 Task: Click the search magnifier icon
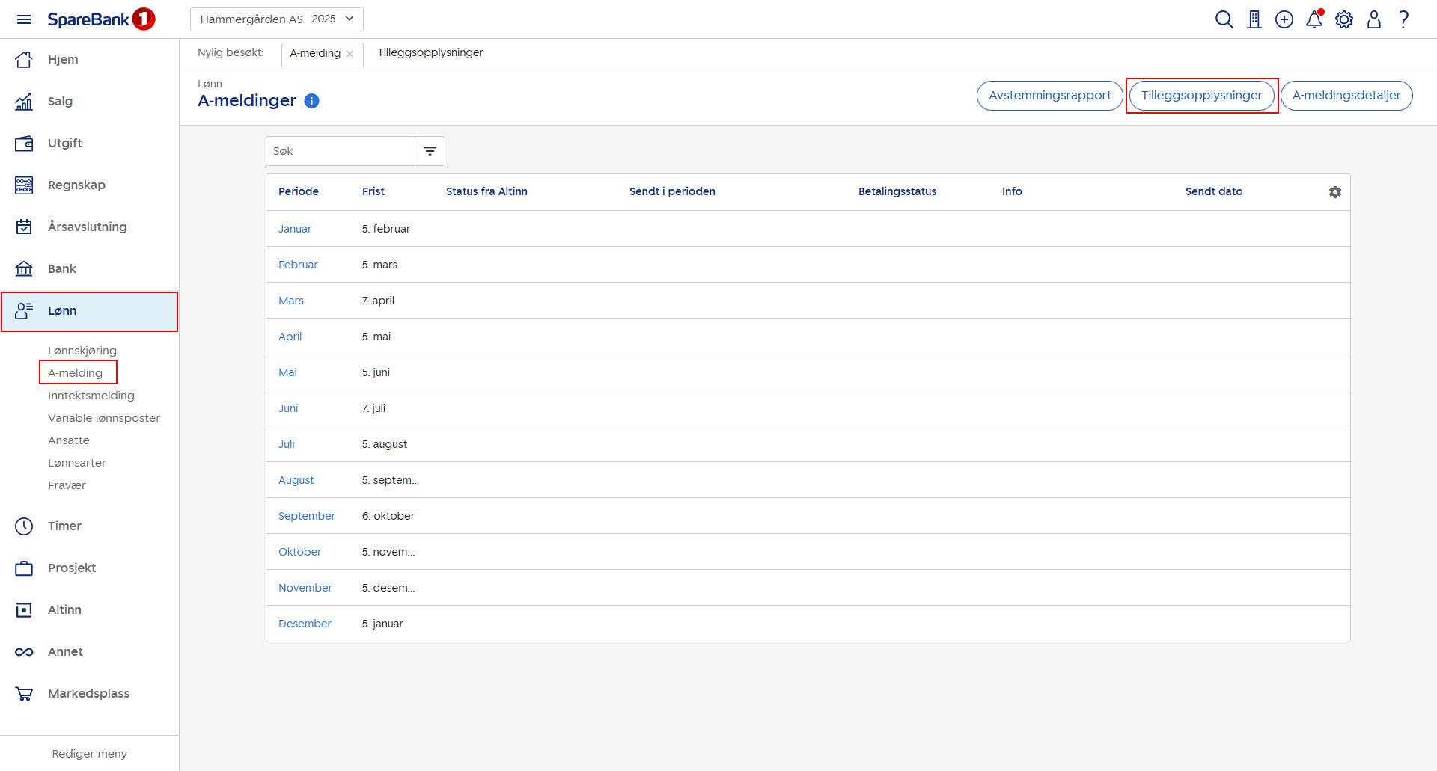tap(1224, 19)
